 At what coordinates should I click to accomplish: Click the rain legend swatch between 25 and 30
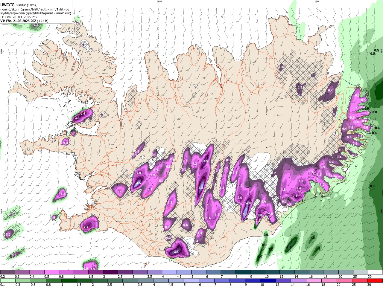(x=360, y=281)
